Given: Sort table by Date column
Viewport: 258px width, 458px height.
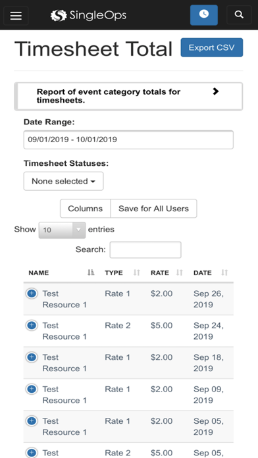Looking at the screenshot, I should [x=211, y=273].
